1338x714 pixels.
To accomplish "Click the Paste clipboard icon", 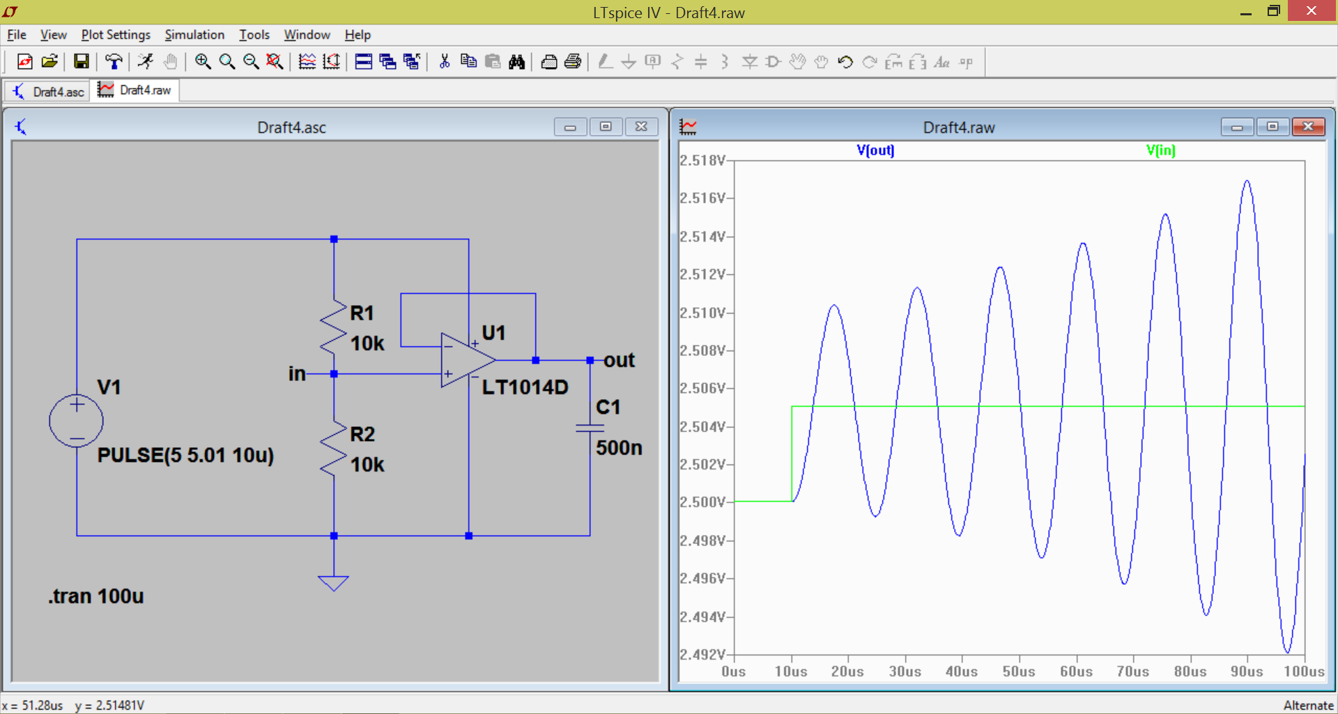I will pyautogui.click(x=493, y=62).
